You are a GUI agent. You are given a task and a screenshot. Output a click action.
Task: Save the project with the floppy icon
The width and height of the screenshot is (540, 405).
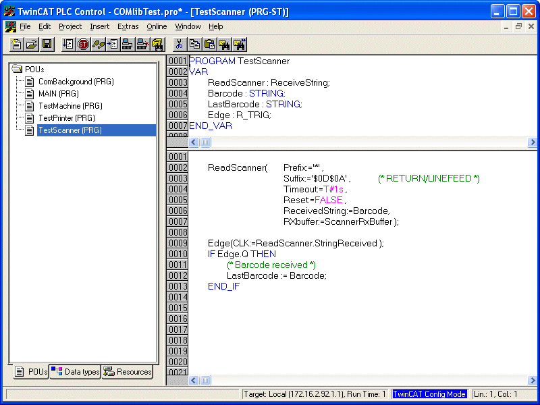click(x=47, y=45)
